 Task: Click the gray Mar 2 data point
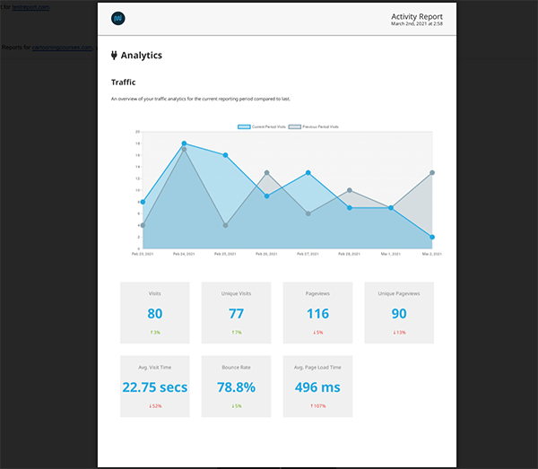(432, 173)
